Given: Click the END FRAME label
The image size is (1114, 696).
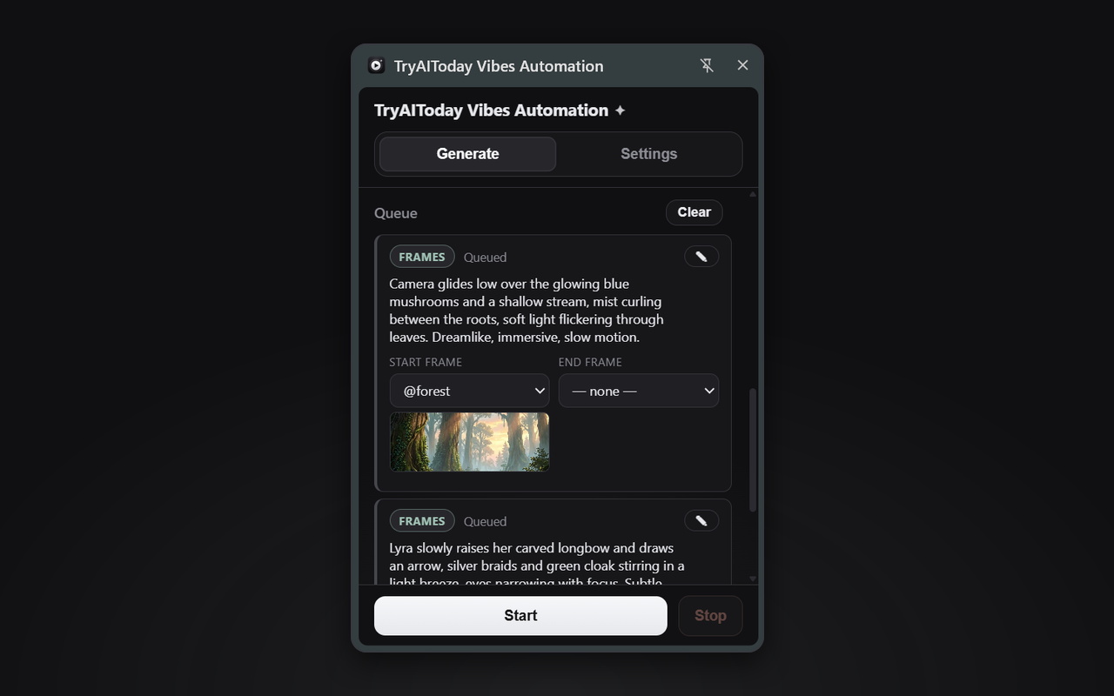Looking at the screenshot, I should point(590,362).
